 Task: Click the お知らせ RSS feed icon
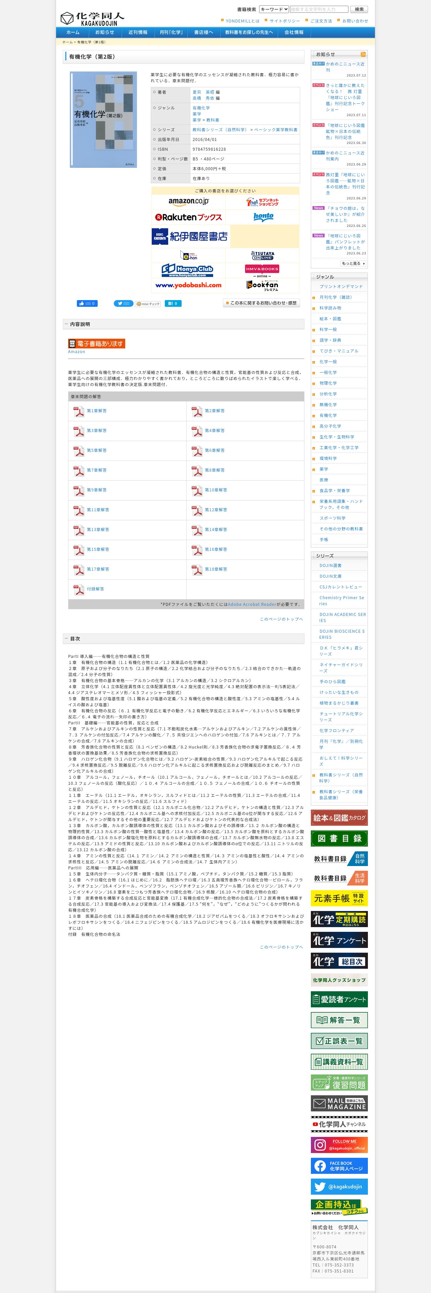point(363,54)
